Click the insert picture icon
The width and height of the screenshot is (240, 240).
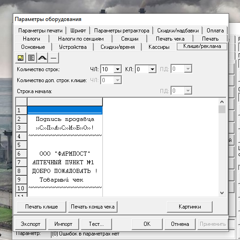click(21, 58)
